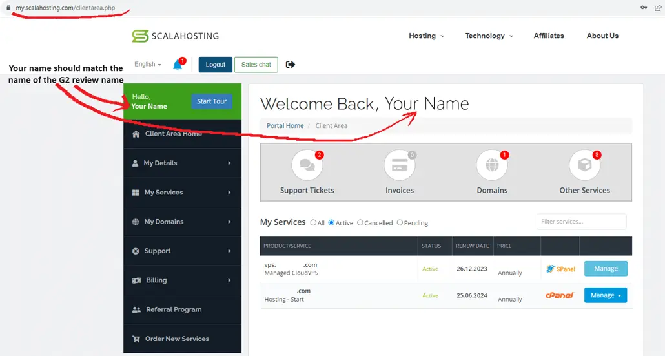665x356 pixels.
Task: Expand the My Domains submenu arrow
Action: click(229, 222)
